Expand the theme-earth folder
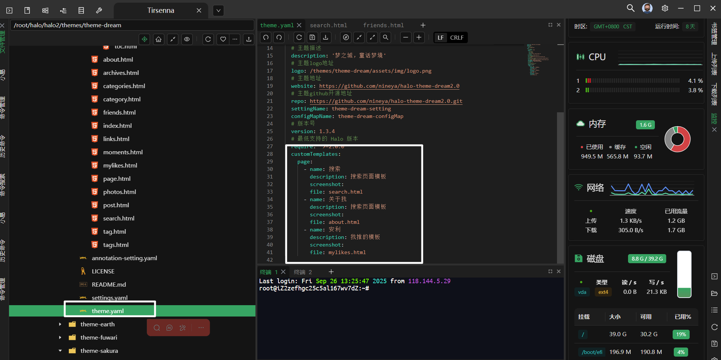 point(60,324)
